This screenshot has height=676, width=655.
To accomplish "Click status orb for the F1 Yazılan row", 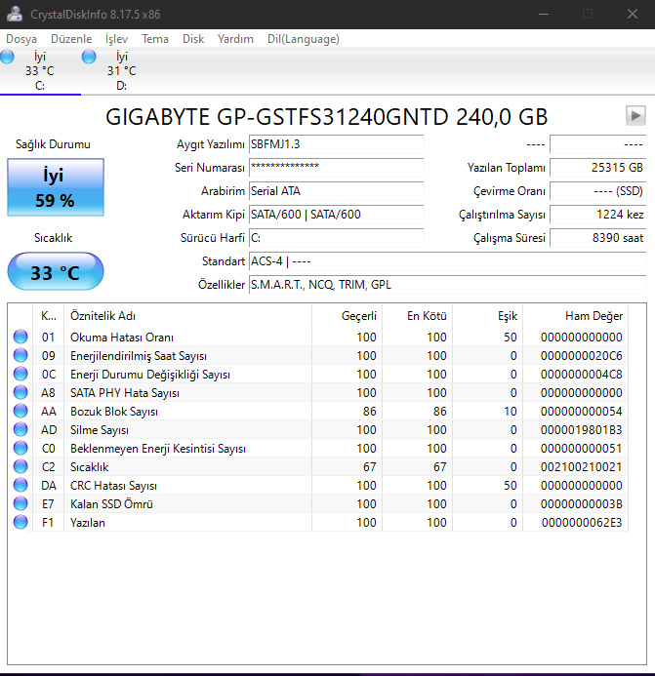I will pyautogui.click(x=20, y=522).
